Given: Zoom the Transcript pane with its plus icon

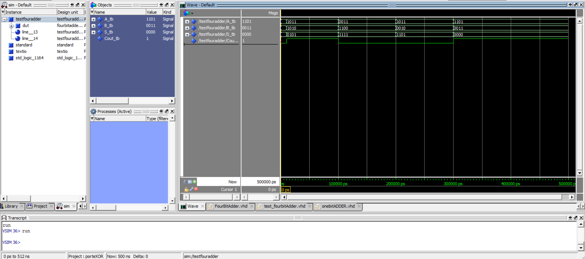Looking at the screenshot, I should click(x=570, y=218).
